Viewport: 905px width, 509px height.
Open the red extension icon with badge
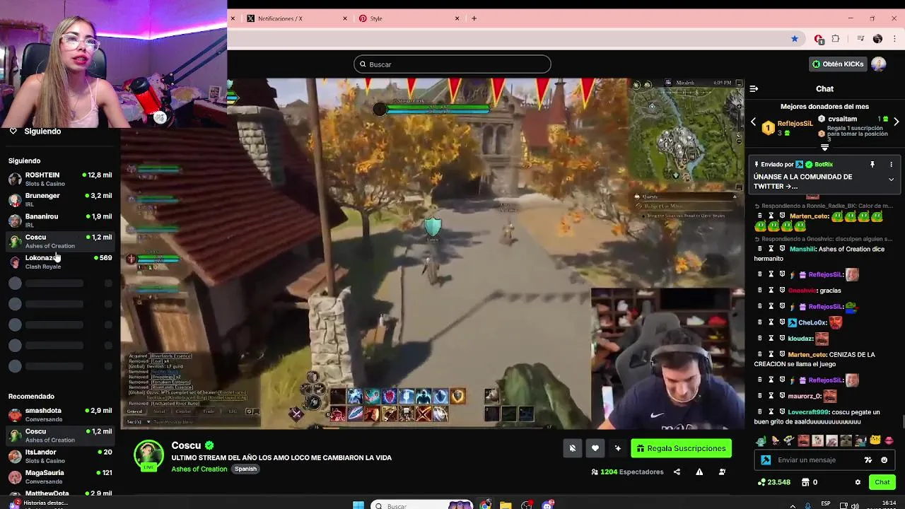point(818,39)
